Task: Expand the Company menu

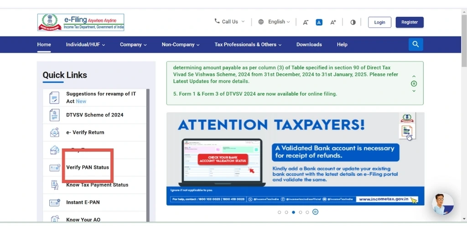Action: pyautogui.click(x=134, y=45)
